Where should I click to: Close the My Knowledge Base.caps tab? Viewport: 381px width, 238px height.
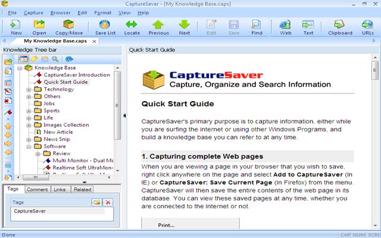94,42
